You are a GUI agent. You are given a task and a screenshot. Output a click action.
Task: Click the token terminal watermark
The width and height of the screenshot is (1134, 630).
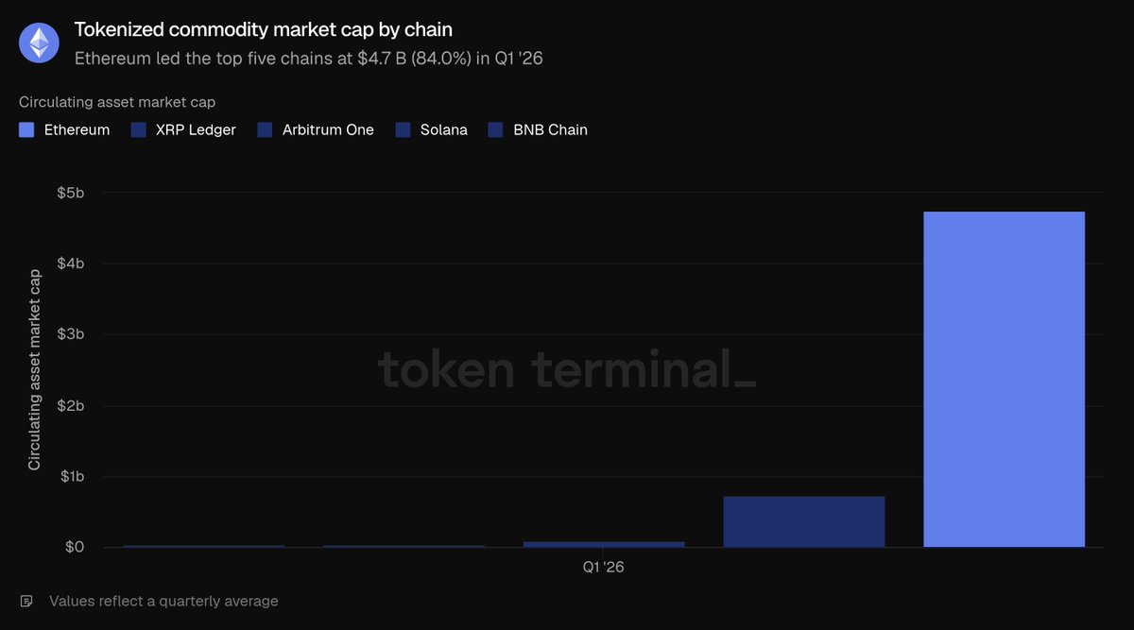(x=567, y=368)
